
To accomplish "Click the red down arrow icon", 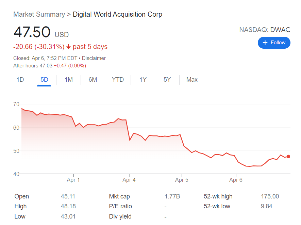I will click(x=68, y=47).
